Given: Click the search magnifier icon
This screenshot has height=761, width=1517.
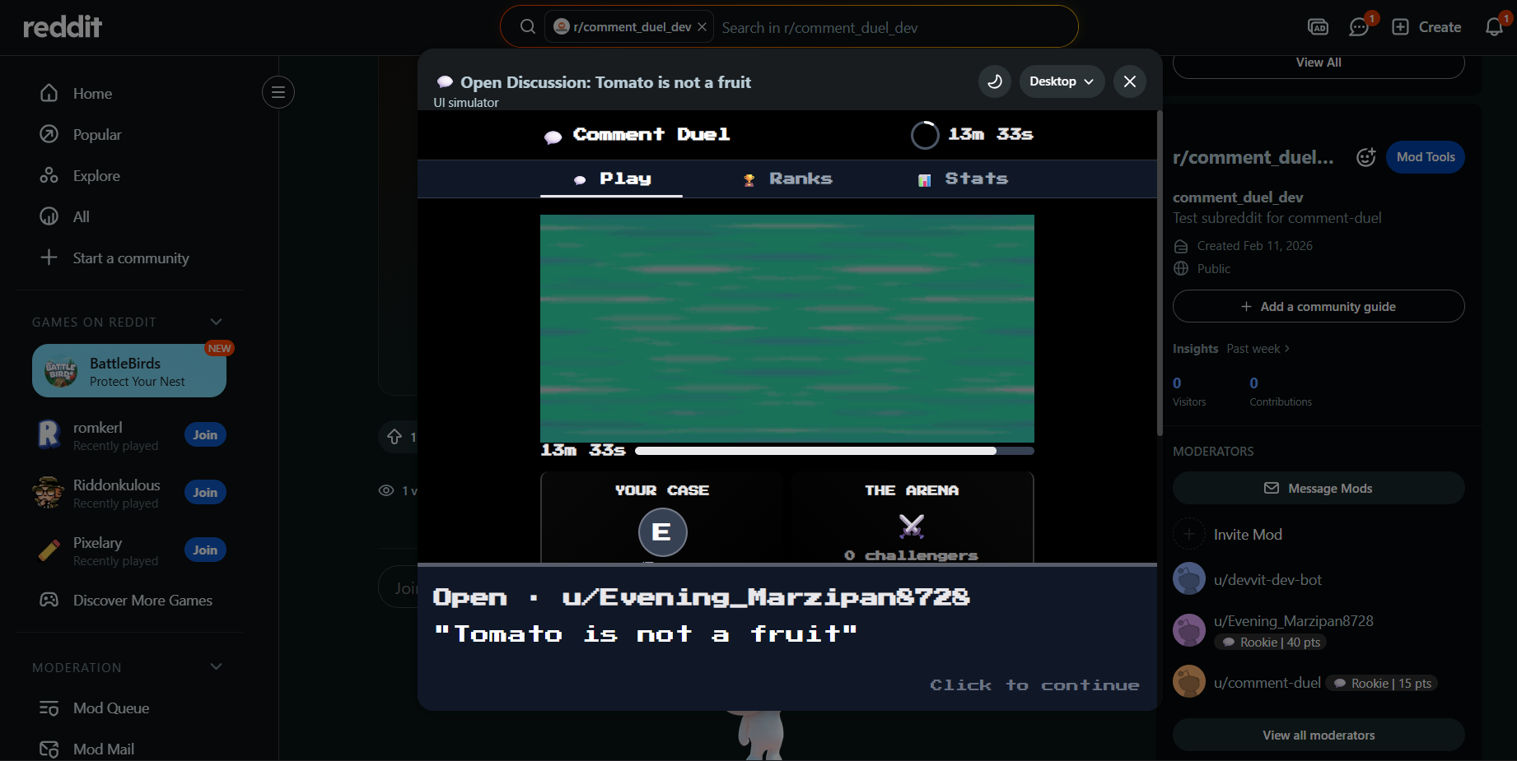Looking at the screenshot, I should (528, 27).
